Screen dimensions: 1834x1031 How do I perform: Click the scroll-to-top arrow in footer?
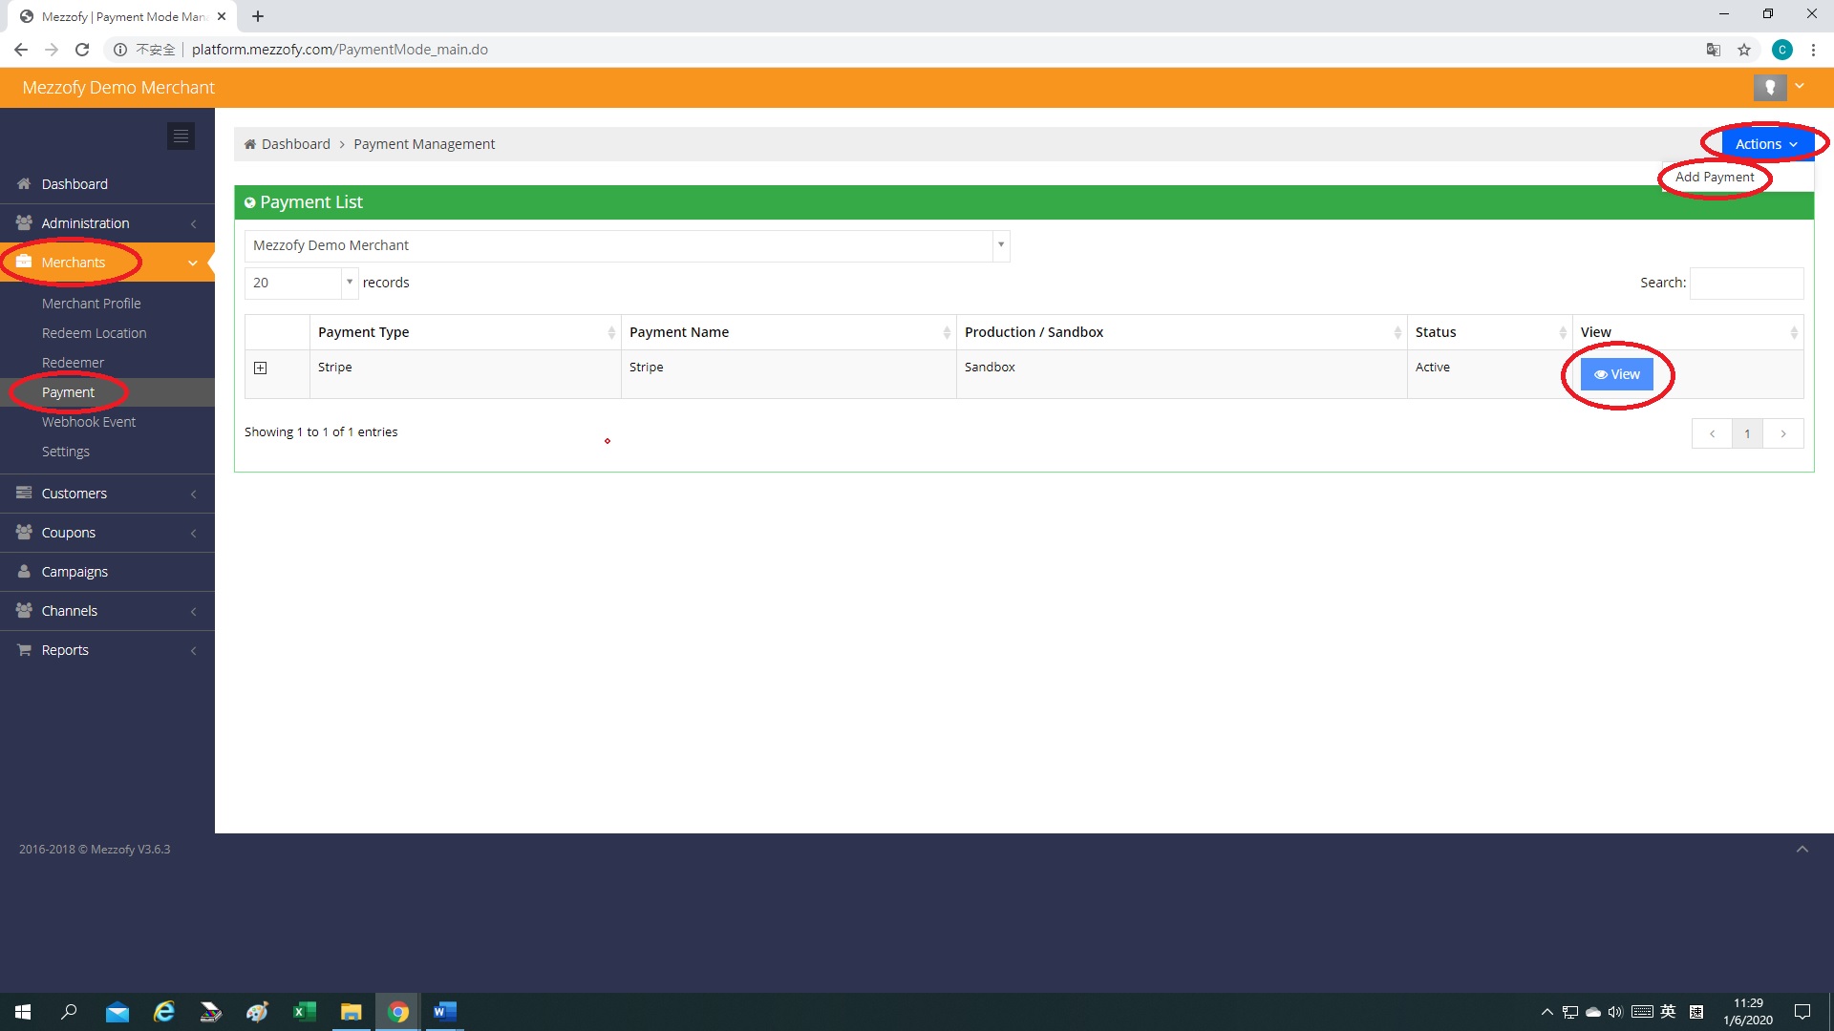pyautogui.click(x=1802, y=849)
